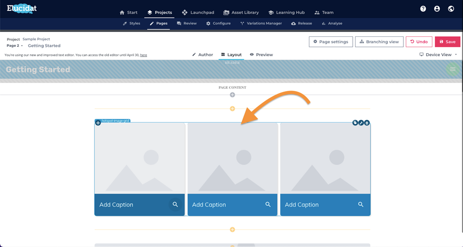Follow the 'here' old editor link
The image size is (463, 247).
(x=143, y=55)
